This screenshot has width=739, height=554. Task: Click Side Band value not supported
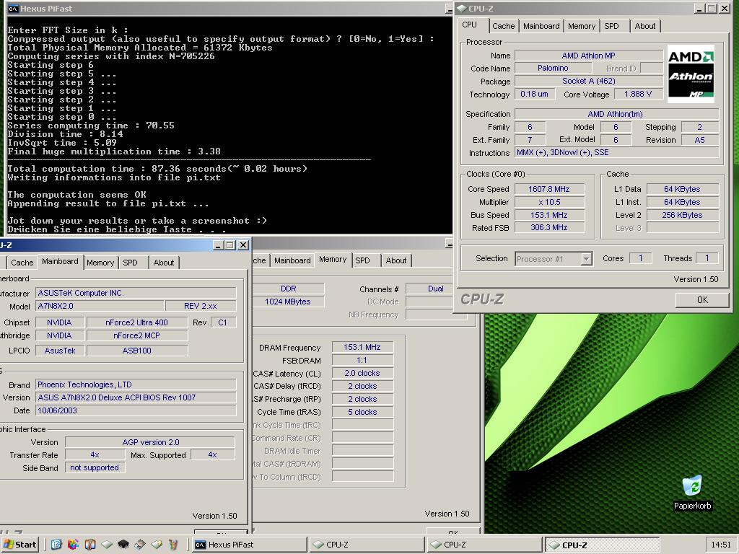95,467
